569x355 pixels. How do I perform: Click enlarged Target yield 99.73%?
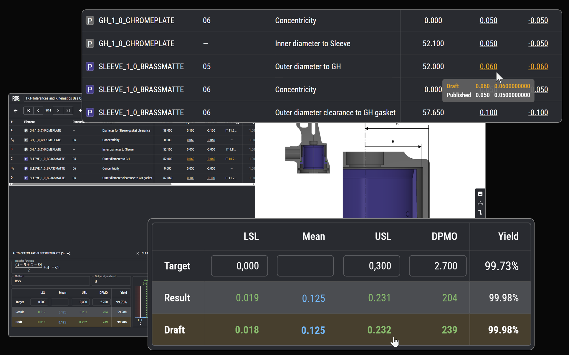[x=502, y=266]
